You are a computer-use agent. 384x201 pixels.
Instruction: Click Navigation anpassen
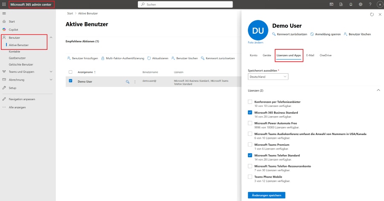22,99
